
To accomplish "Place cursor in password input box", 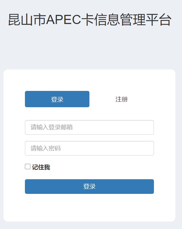I will click(x=89, y=148).
